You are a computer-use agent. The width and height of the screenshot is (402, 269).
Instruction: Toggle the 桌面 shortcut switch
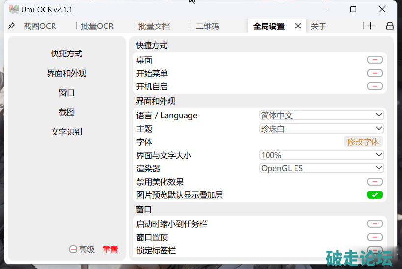[375, 60]
